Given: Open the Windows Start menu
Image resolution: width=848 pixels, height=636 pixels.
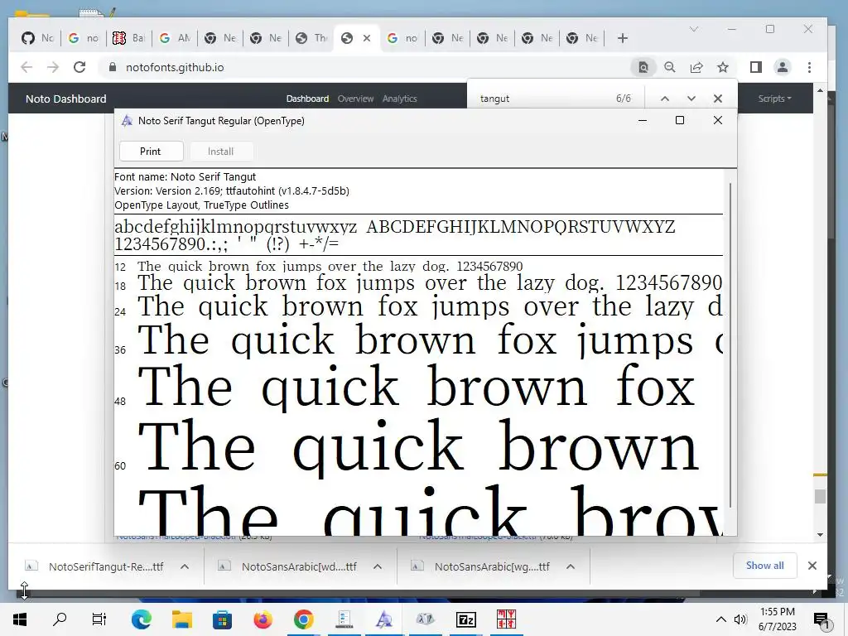Looking at the screenshot, I should coord(20,619).
